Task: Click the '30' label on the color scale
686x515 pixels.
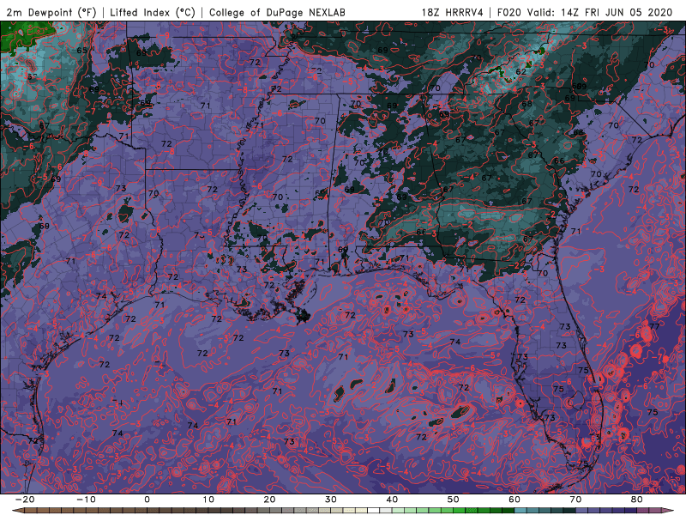Action: (331, 500)
